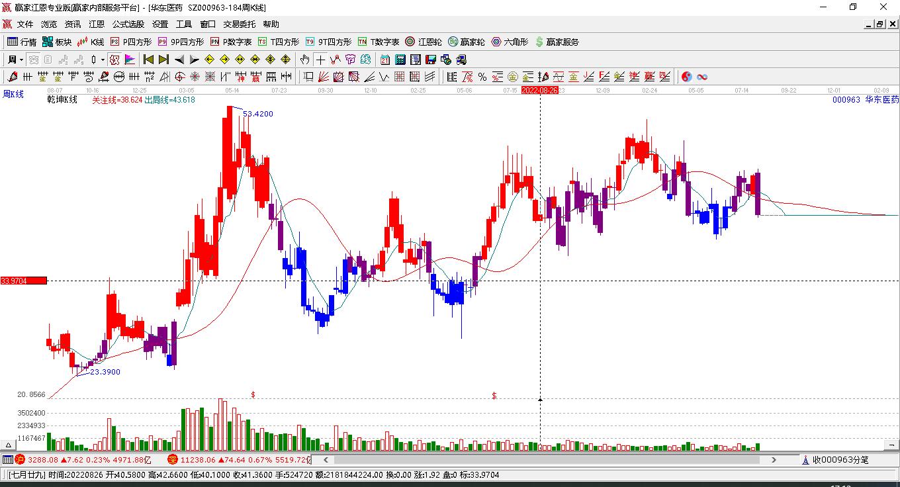Open the 周 period dropdown
The width and height of the screenshot is (900, 487).
[17, 60]
